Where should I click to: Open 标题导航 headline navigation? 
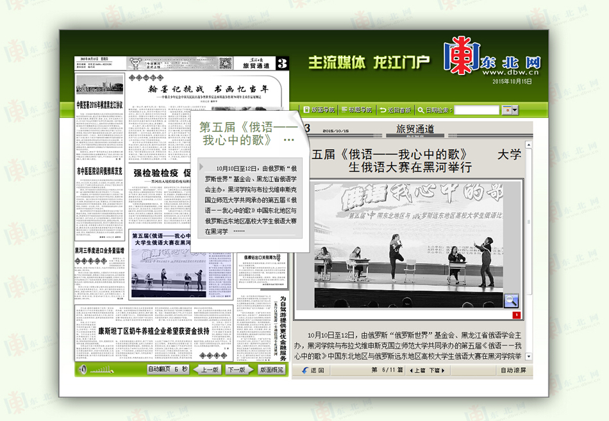[x=356, y=110]
